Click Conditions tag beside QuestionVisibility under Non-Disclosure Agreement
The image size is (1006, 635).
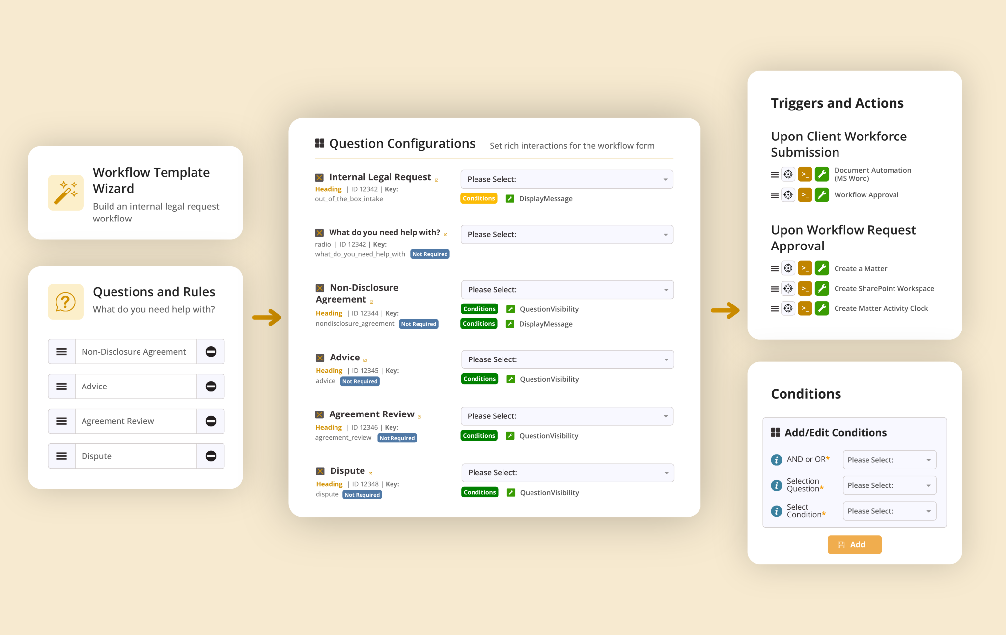point(479,309)
